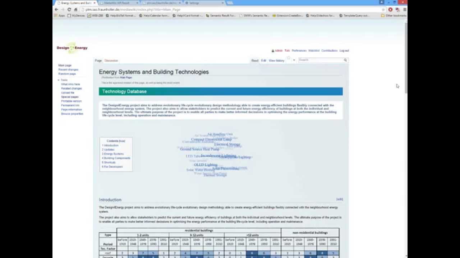Select the Read tab
Viewport: 460px width, 258px height.
(x=255, y=61)
